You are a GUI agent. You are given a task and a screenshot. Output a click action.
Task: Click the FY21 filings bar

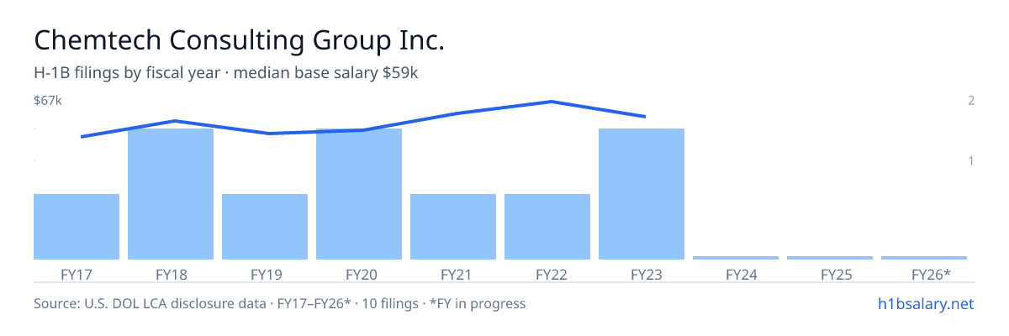[x=453, y=227]
